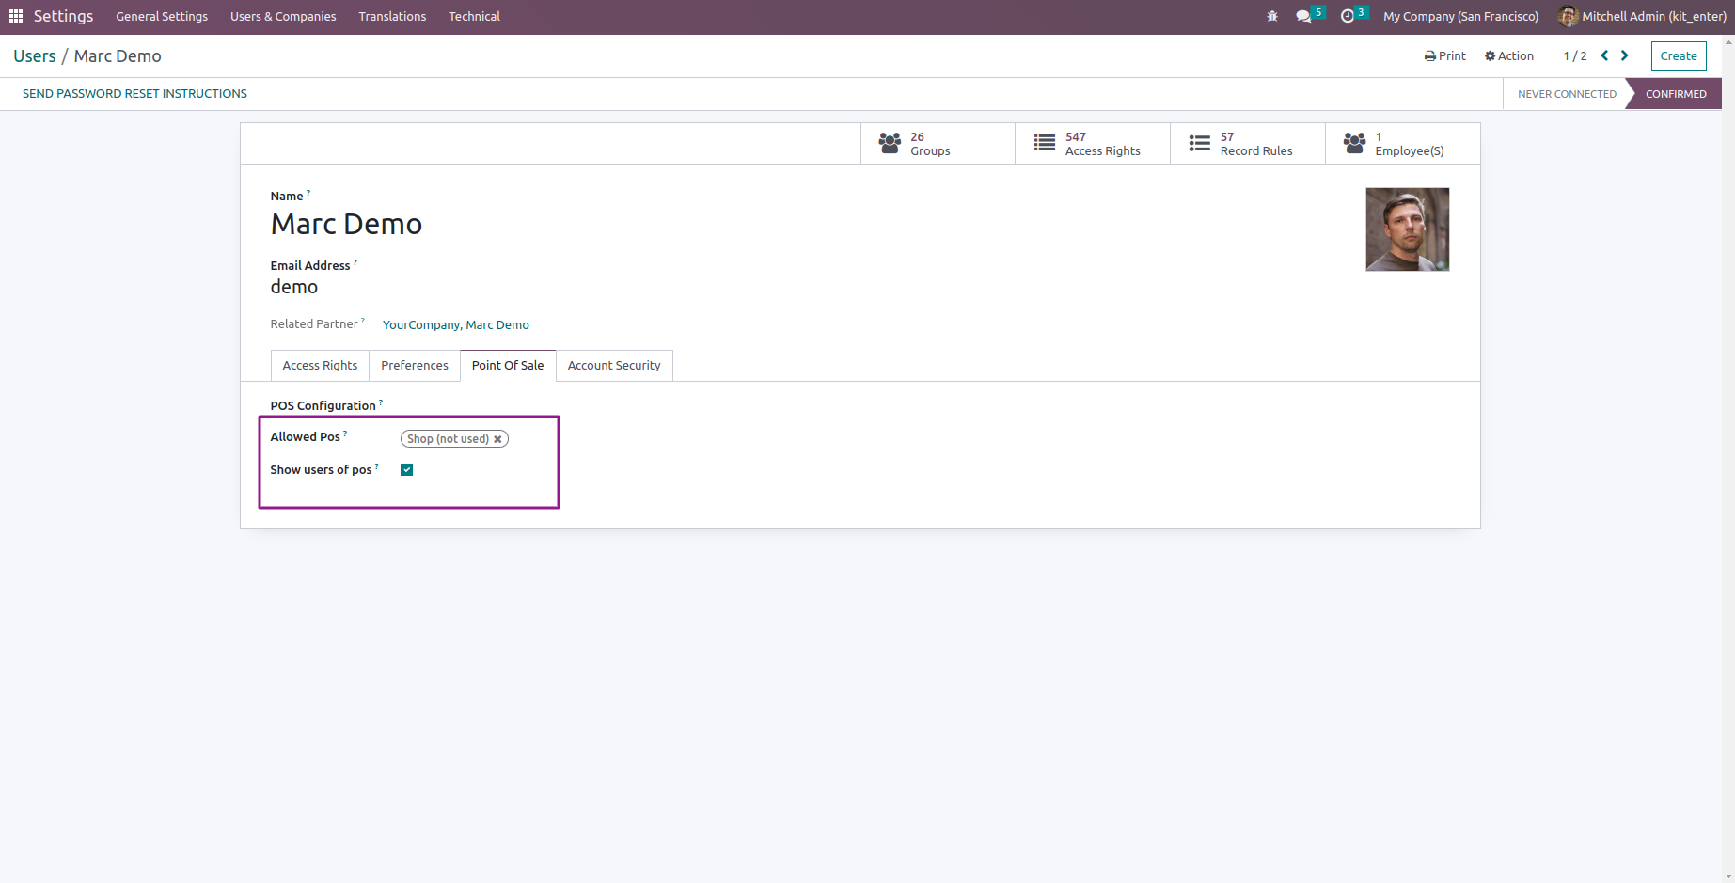Open the apps menu grid icon
The height and width of the screenshot is (883, 1735).
tap(15, 16)
